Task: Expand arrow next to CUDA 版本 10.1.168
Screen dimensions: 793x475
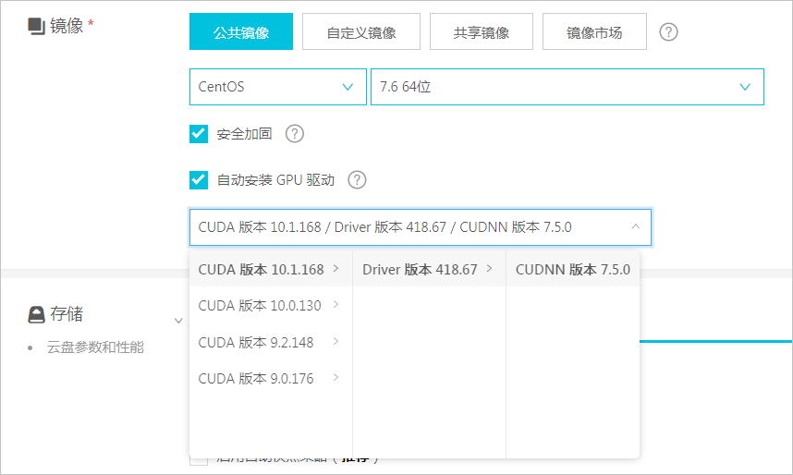Action: [x=335, y=269]
